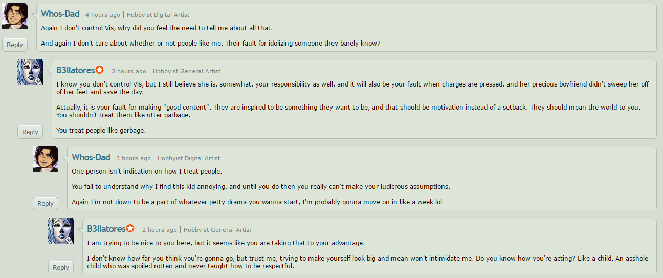The image size is (663, 278).
Task: Open the Whos-Dad username link on the 4 hours ago comment
Action: tap(60, 14)
